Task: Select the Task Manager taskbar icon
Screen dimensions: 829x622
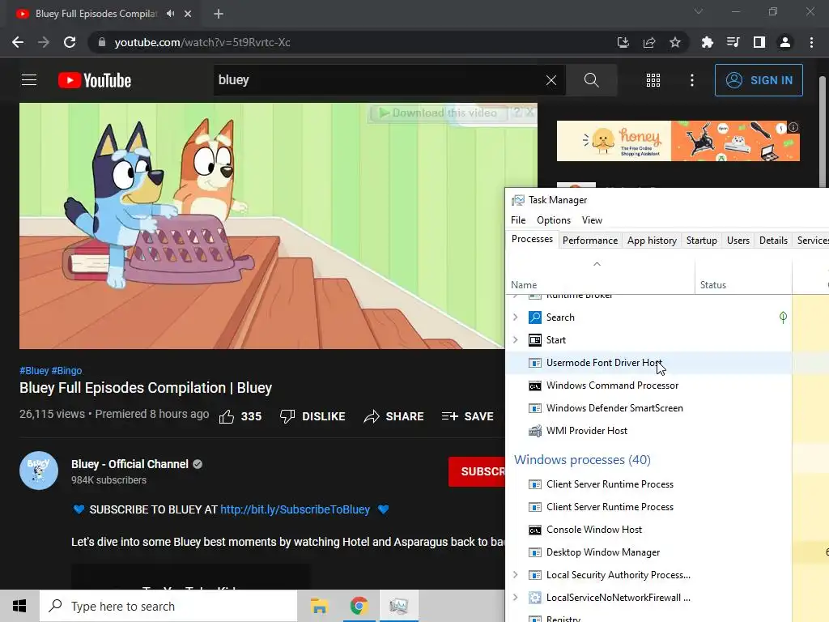Action: click(x=398, y=606)
